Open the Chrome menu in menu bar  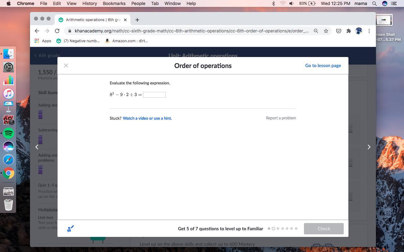click(26, 3)
